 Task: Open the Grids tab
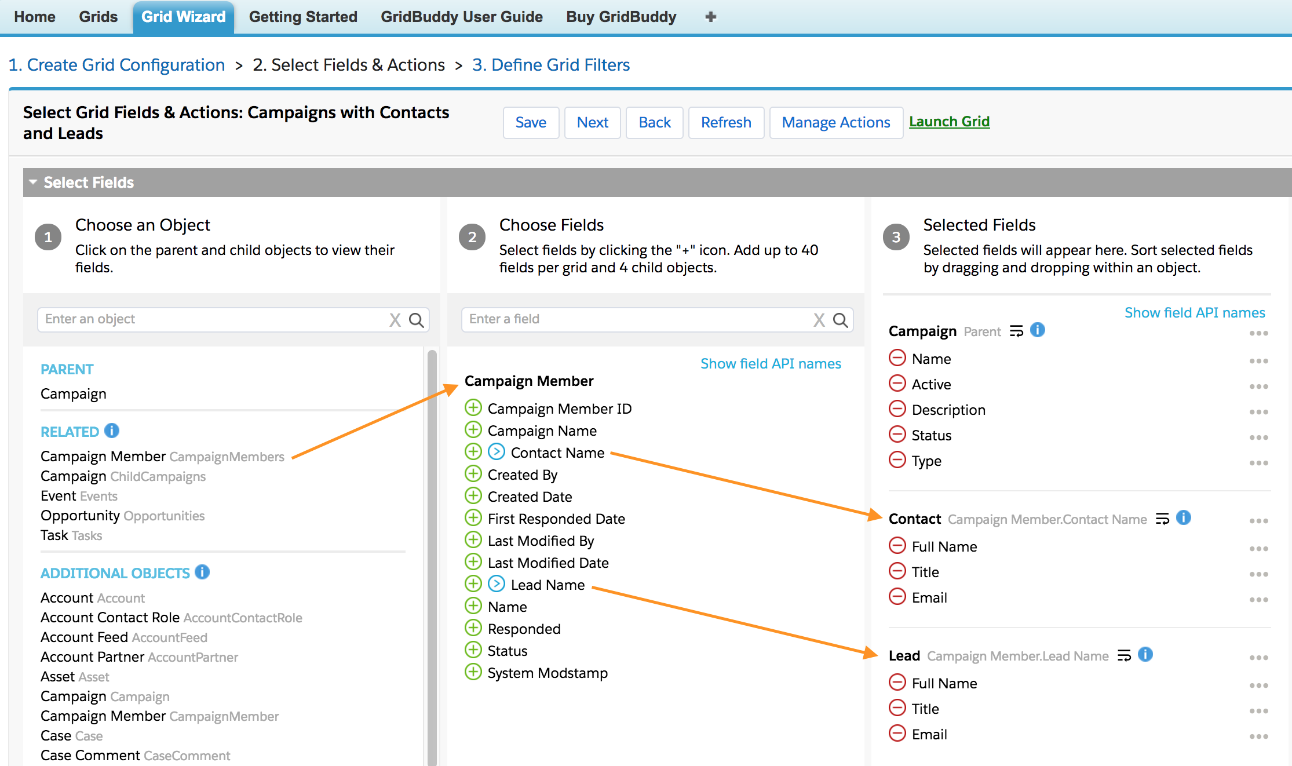(98, 17)
